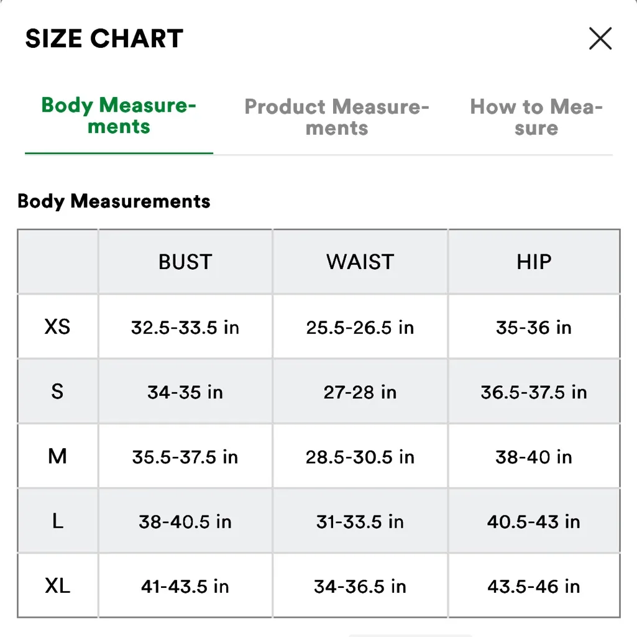Close the size chart dialog
The width and height of the screenshot is (637, 637).
tap(600, 39)
